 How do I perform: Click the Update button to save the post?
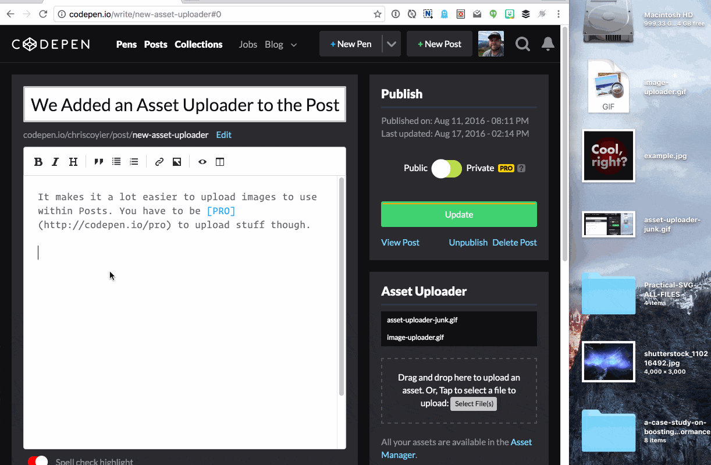[458, 214]
